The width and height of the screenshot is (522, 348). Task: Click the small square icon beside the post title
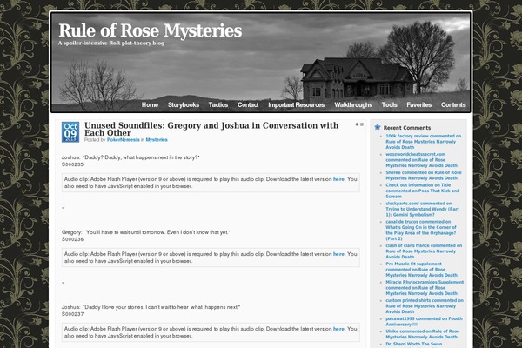click(362, 124)
